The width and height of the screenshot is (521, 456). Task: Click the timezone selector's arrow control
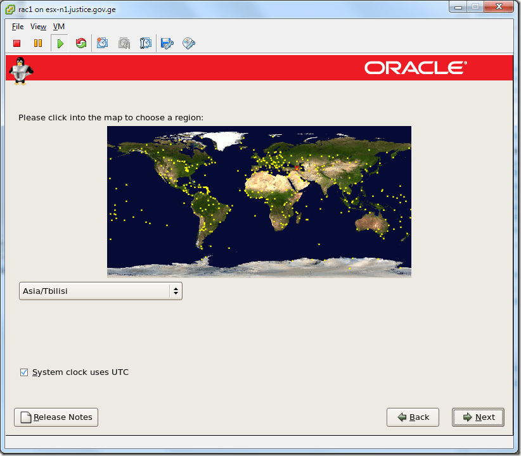(x=176, y=291)
